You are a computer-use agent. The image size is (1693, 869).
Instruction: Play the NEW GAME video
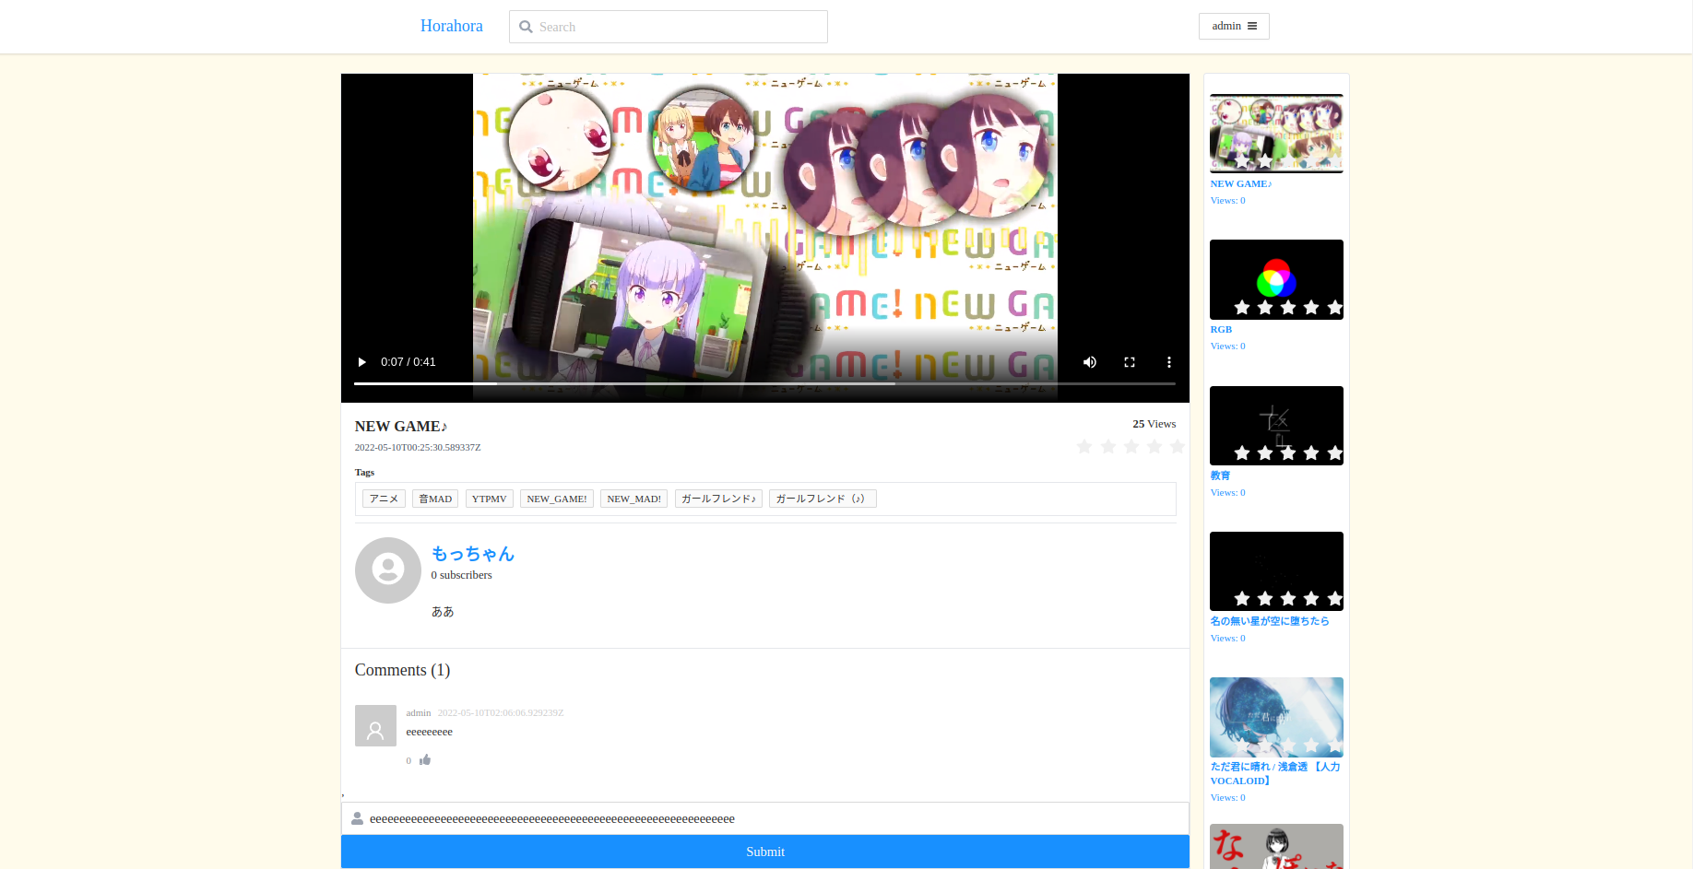click(x=362, y=362)
